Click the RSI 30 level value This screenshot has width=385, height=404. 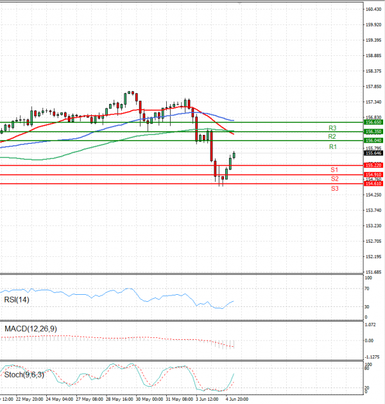point(367,306)
